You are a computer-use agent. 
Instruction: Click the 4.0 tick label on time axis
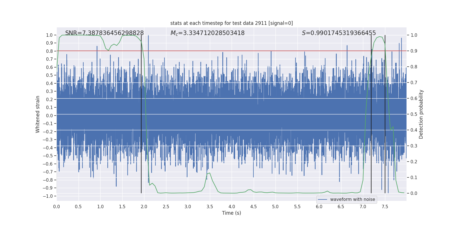[x=232, y=207]
